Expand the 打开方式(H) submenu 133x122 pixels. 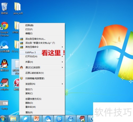coord(42,56)
